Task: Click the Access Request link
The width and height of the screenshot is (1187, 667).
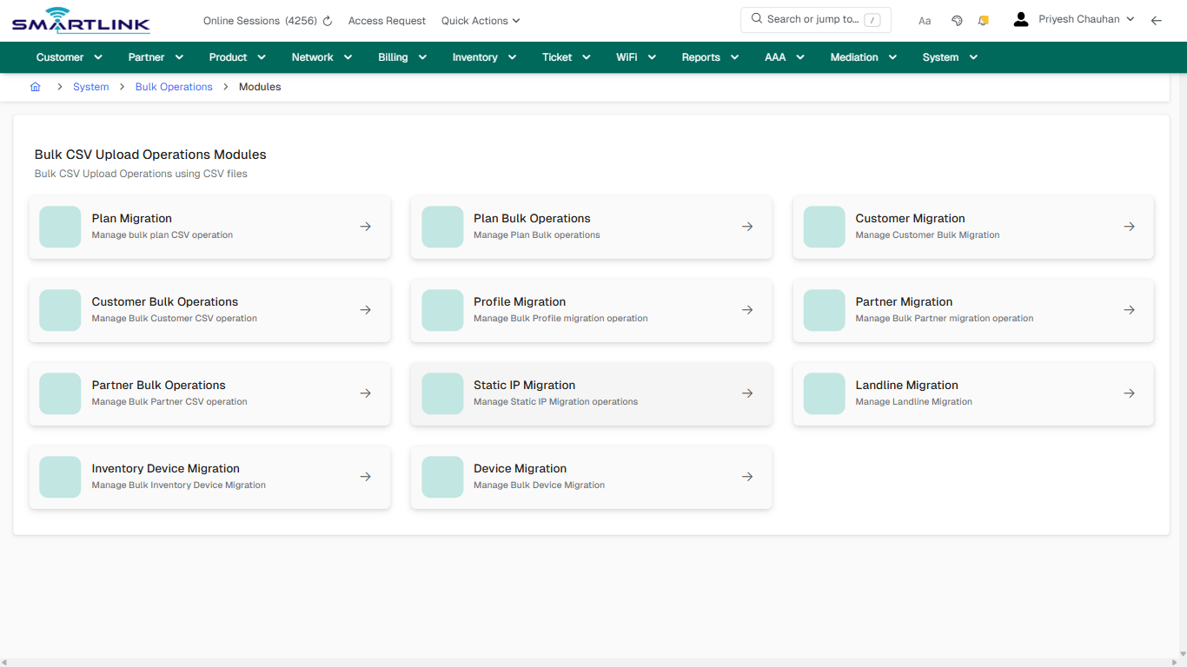Action: click(x=387, y=20)
